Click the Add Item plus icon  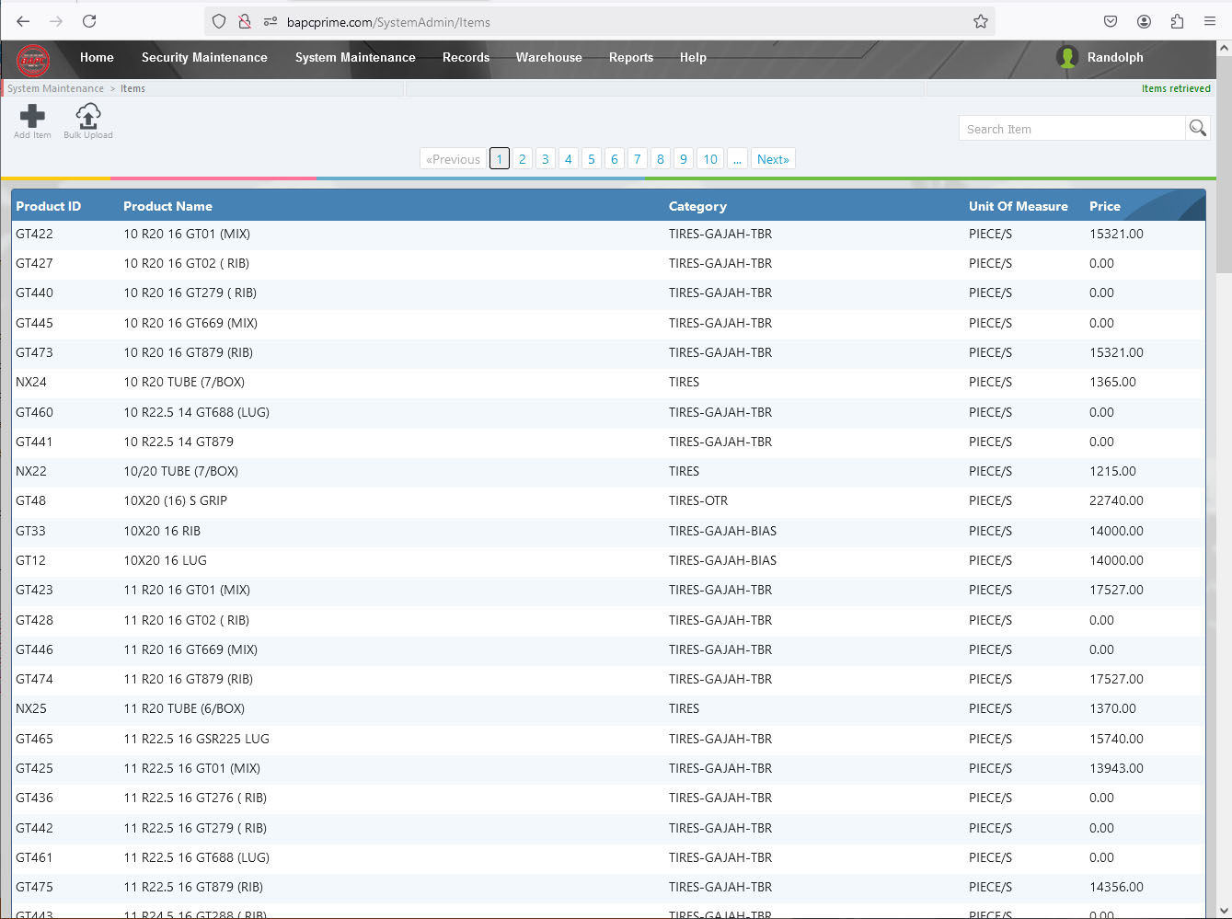[32, 117]
